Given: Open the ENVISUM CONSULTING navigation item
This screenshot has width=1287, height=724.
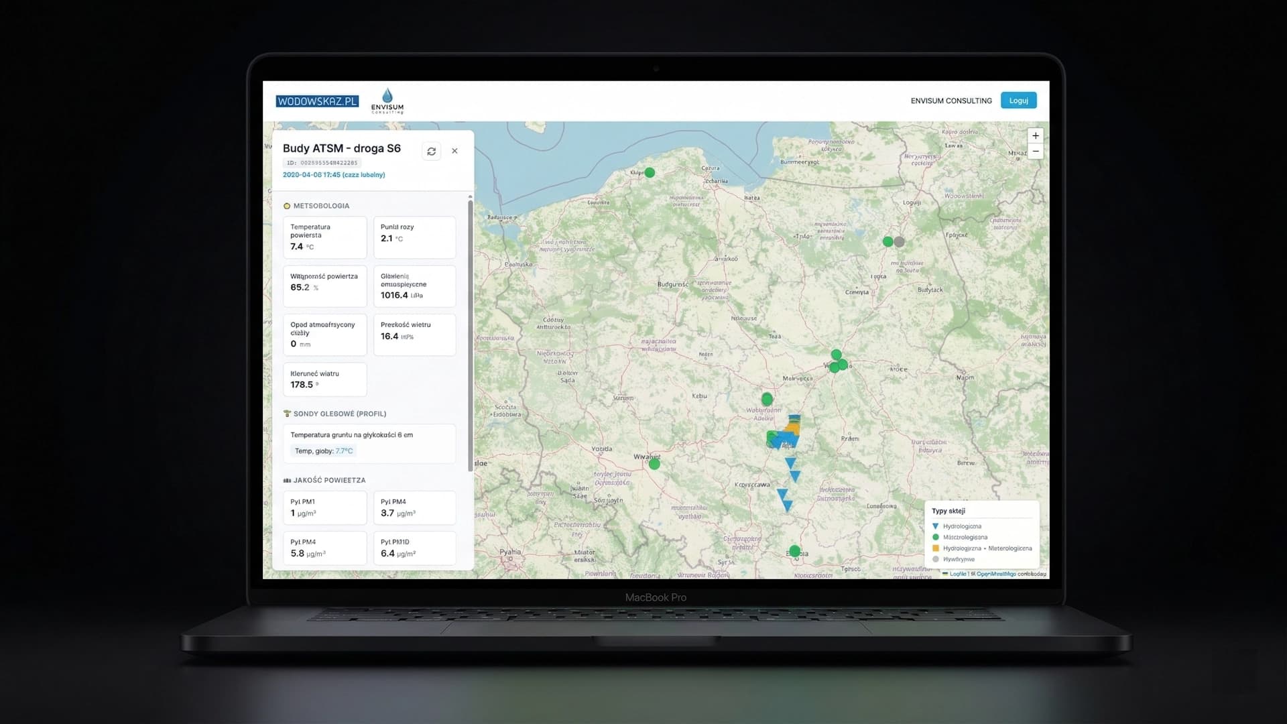Looking at the screenshot, I should tap(951, 101).
